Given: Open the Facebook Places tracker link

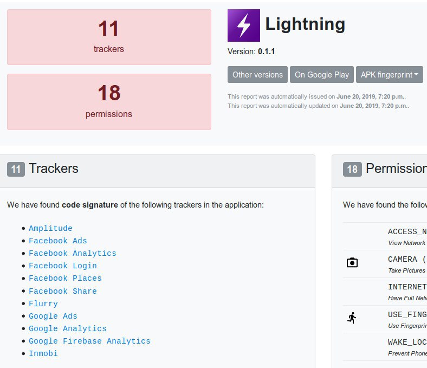Looking at the screenshot, I should coord(65,278).
